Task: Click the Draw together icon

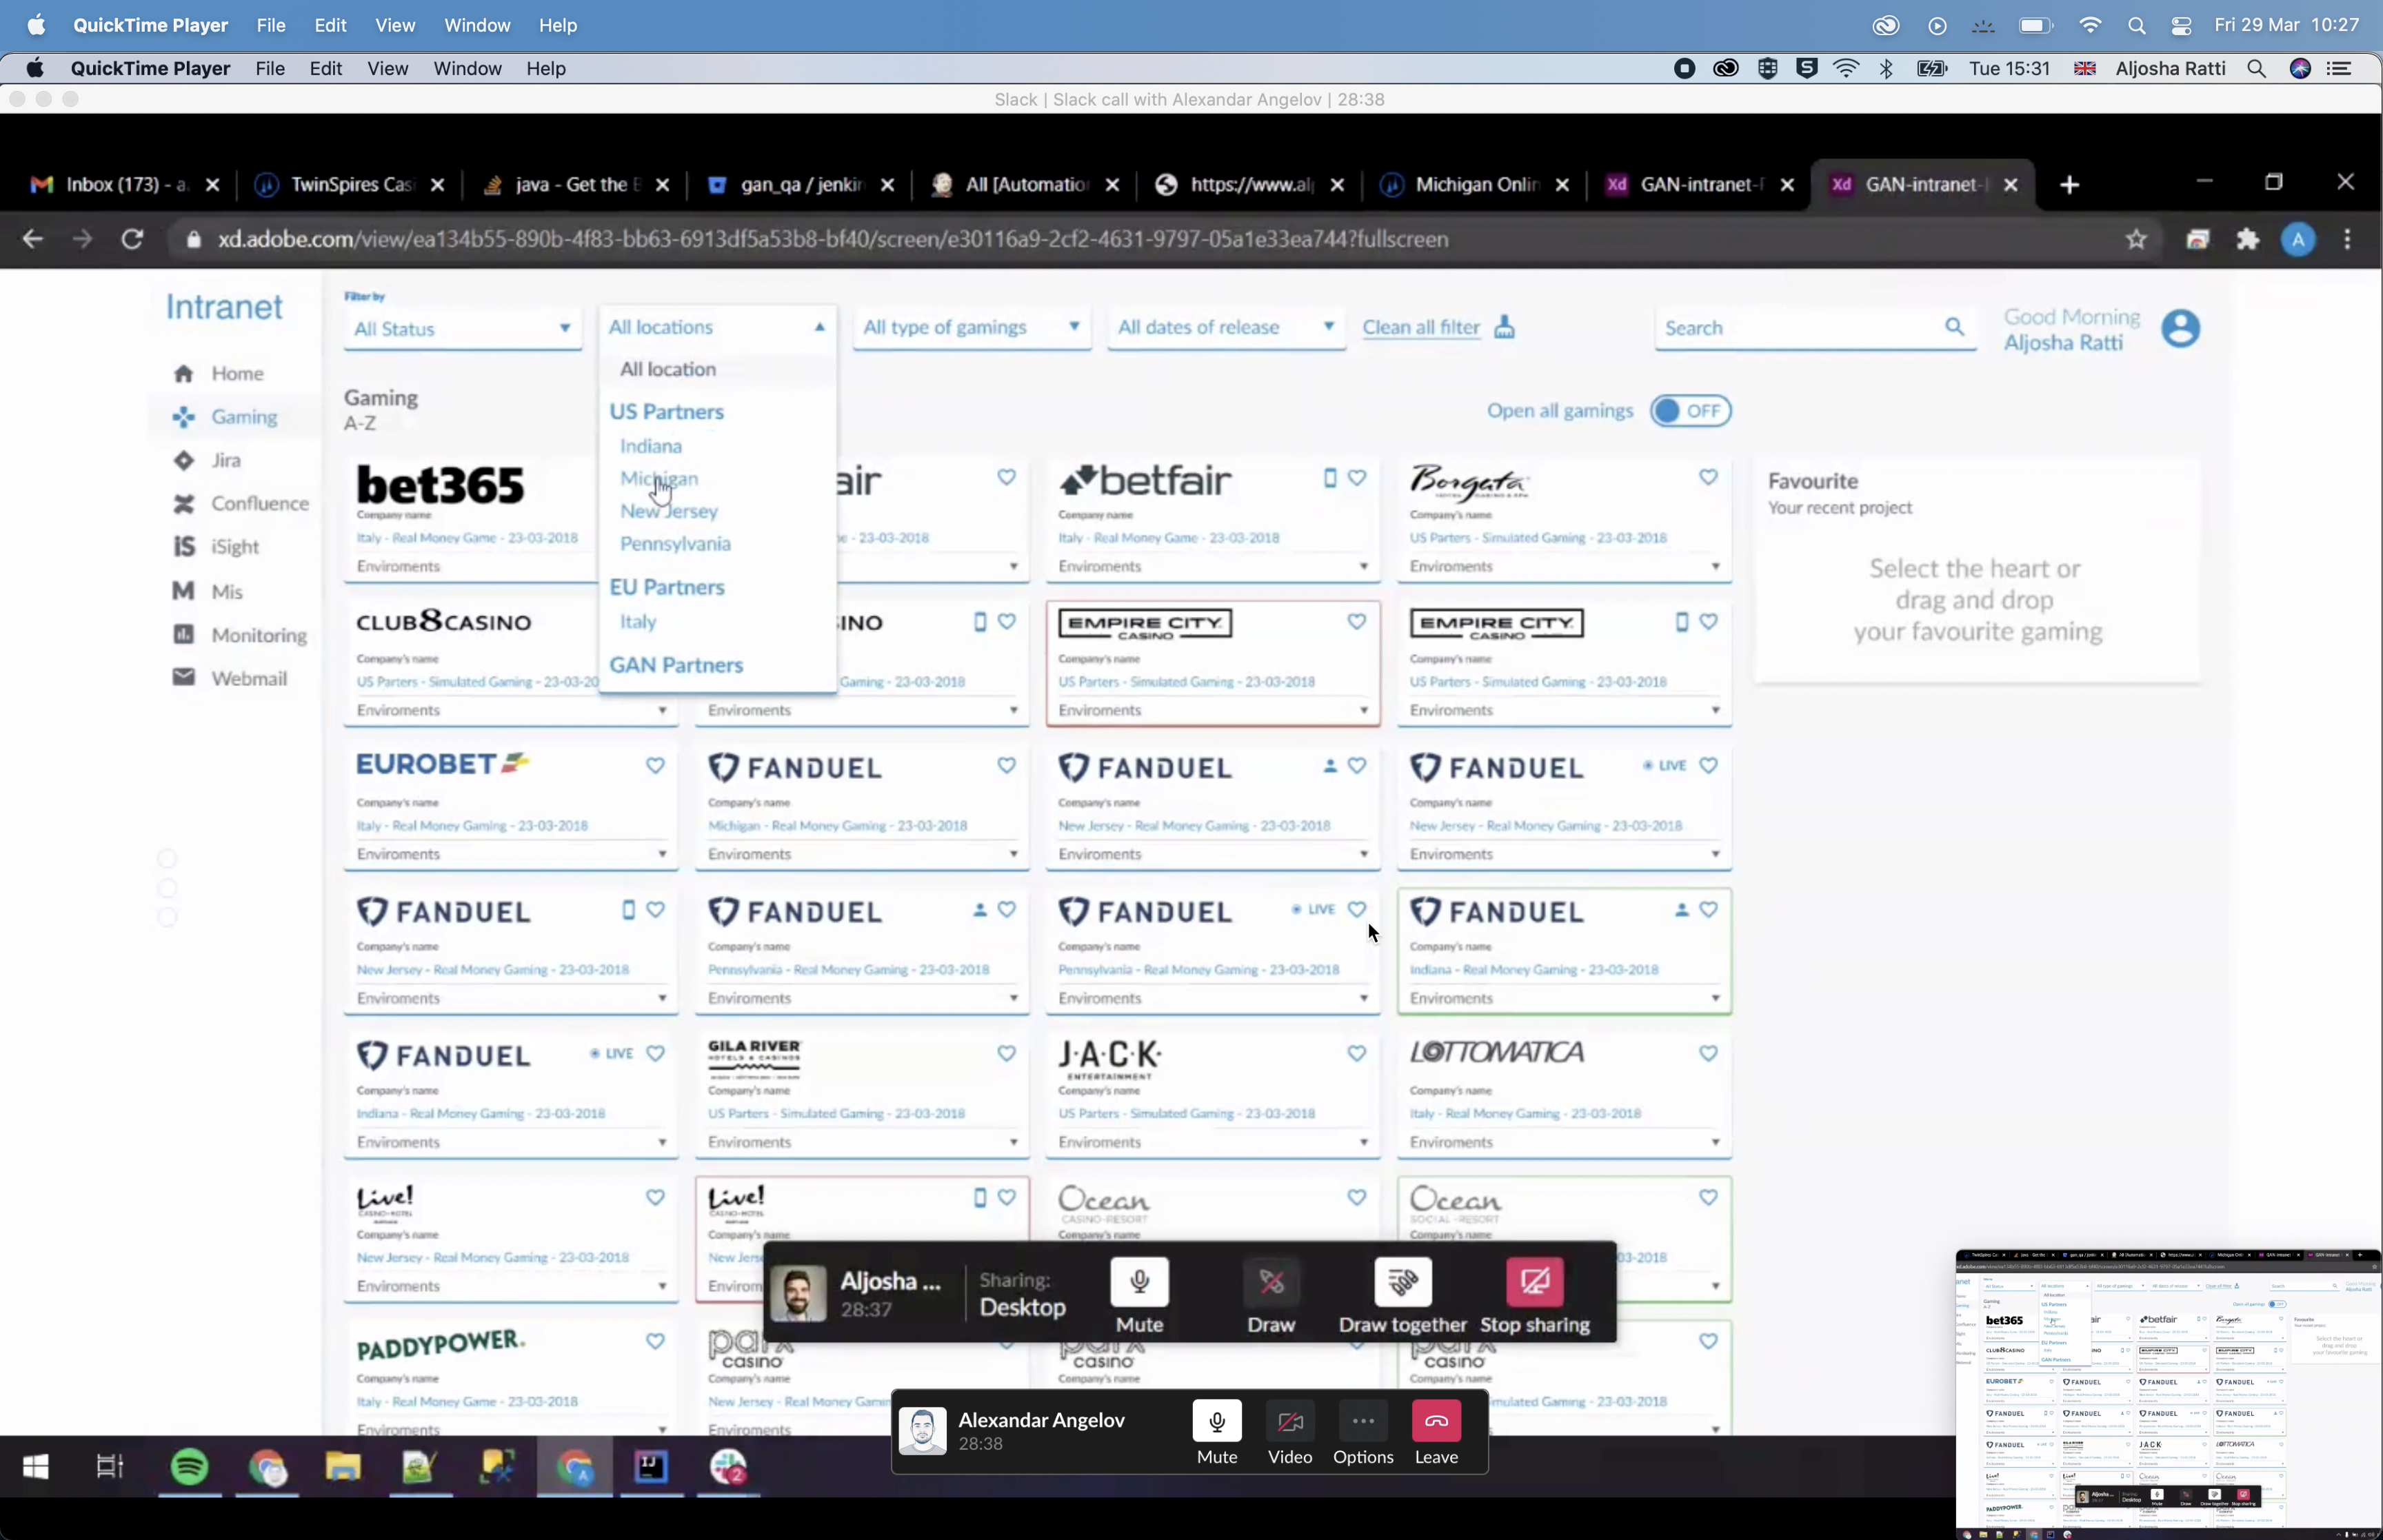Action: point(1402,1282)
